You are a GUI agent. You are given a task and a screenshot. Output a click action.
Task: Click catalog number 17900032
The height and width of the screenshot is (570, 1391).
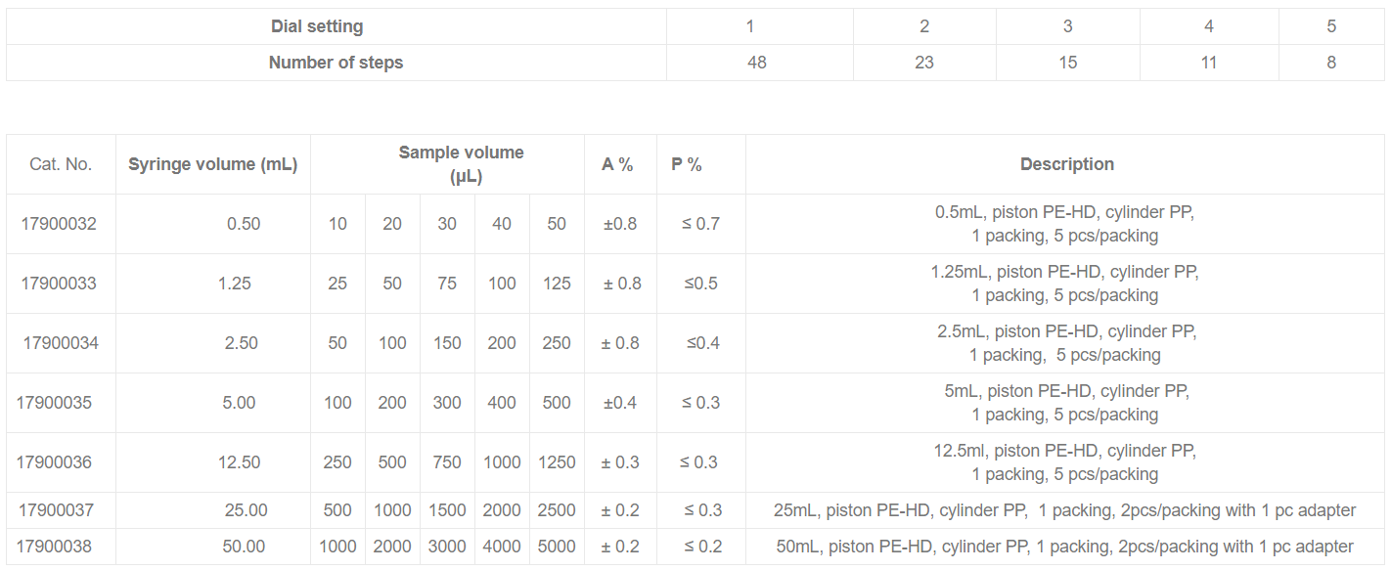(59, 224)
